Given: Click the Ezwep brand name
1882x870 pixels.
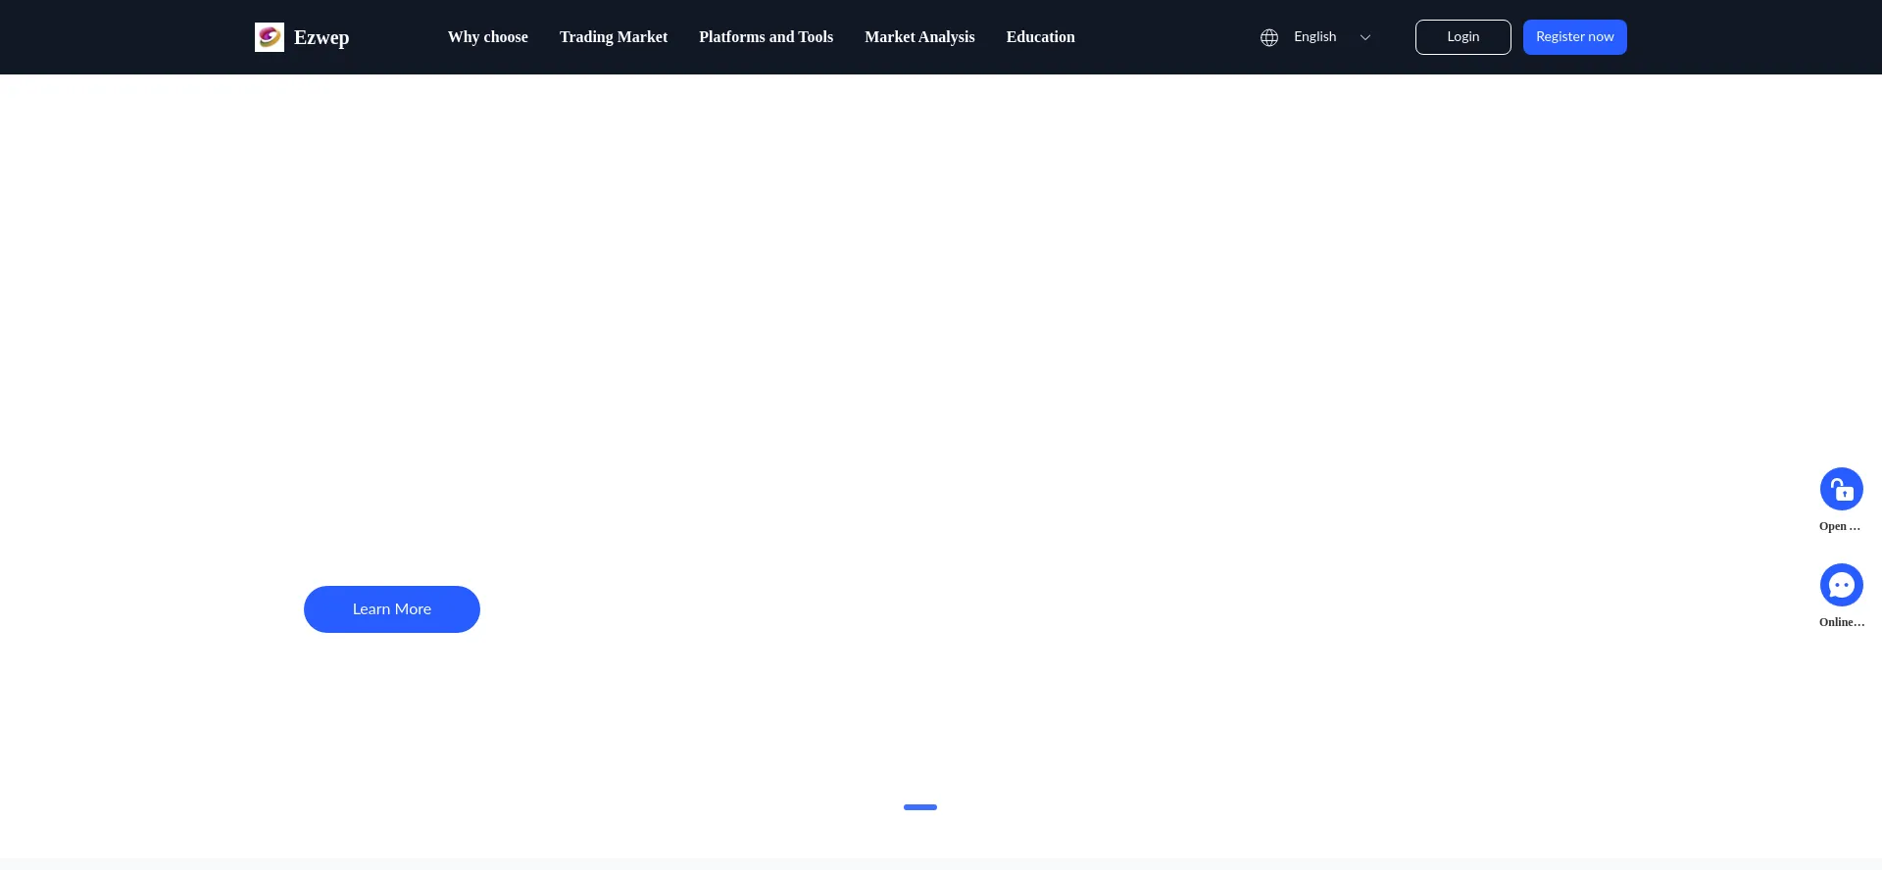Looking at the screenshot, I should click(322, 37).
